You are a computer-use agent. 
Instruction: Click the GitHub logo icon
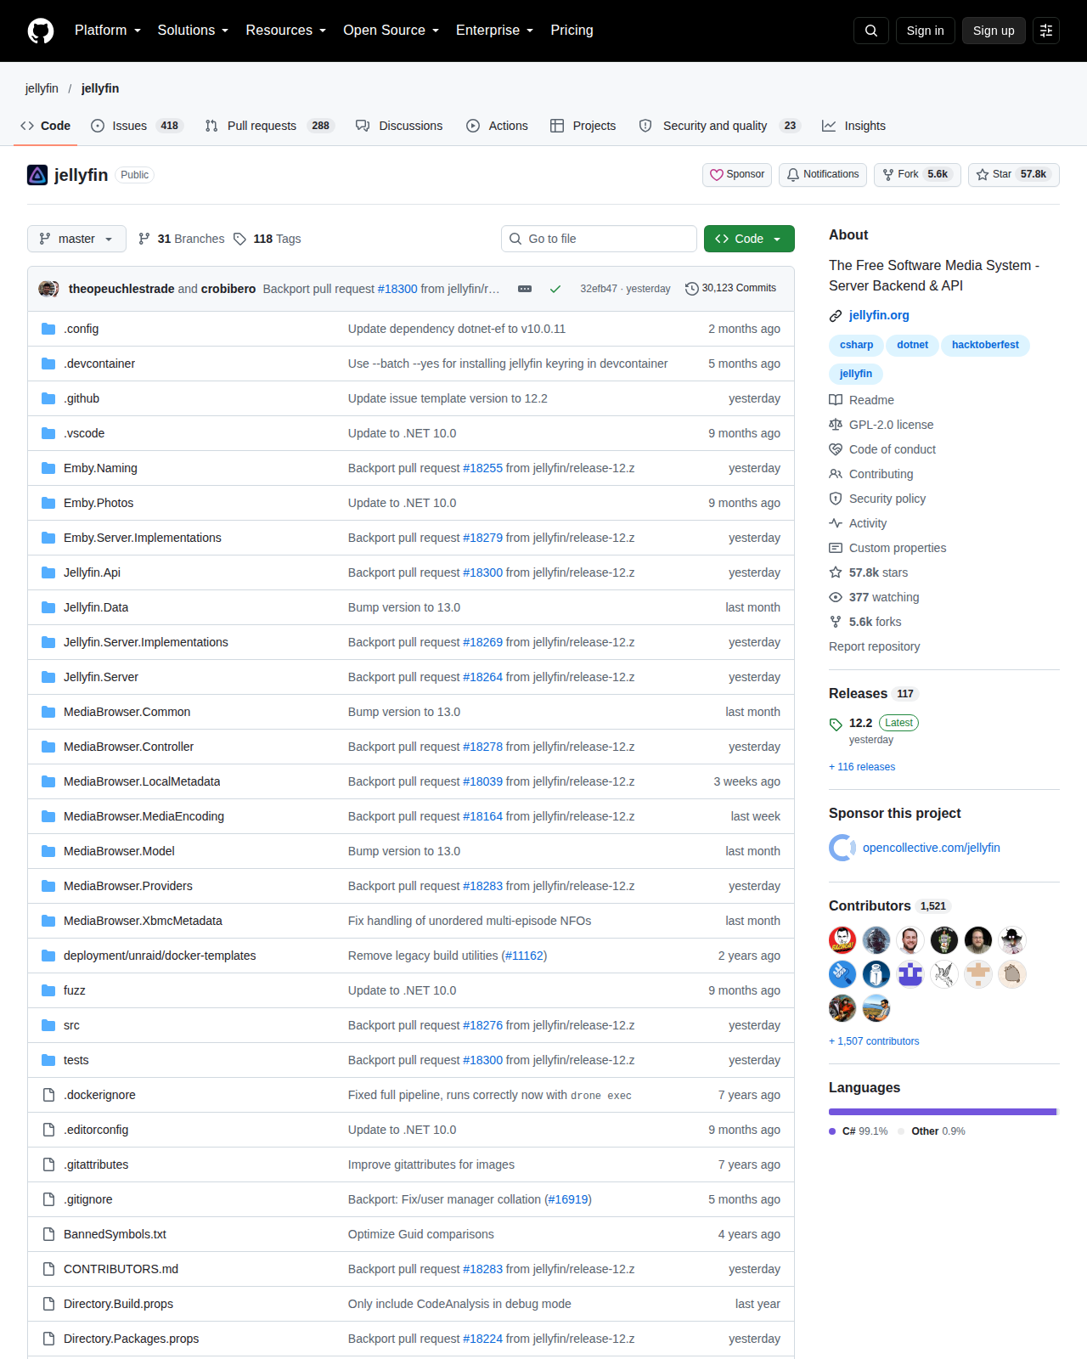coord(41,31)
